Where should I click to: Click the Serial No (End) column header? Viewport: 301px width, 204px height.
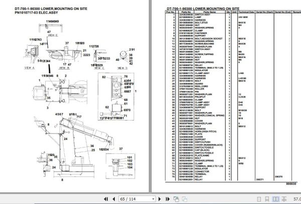283,12
